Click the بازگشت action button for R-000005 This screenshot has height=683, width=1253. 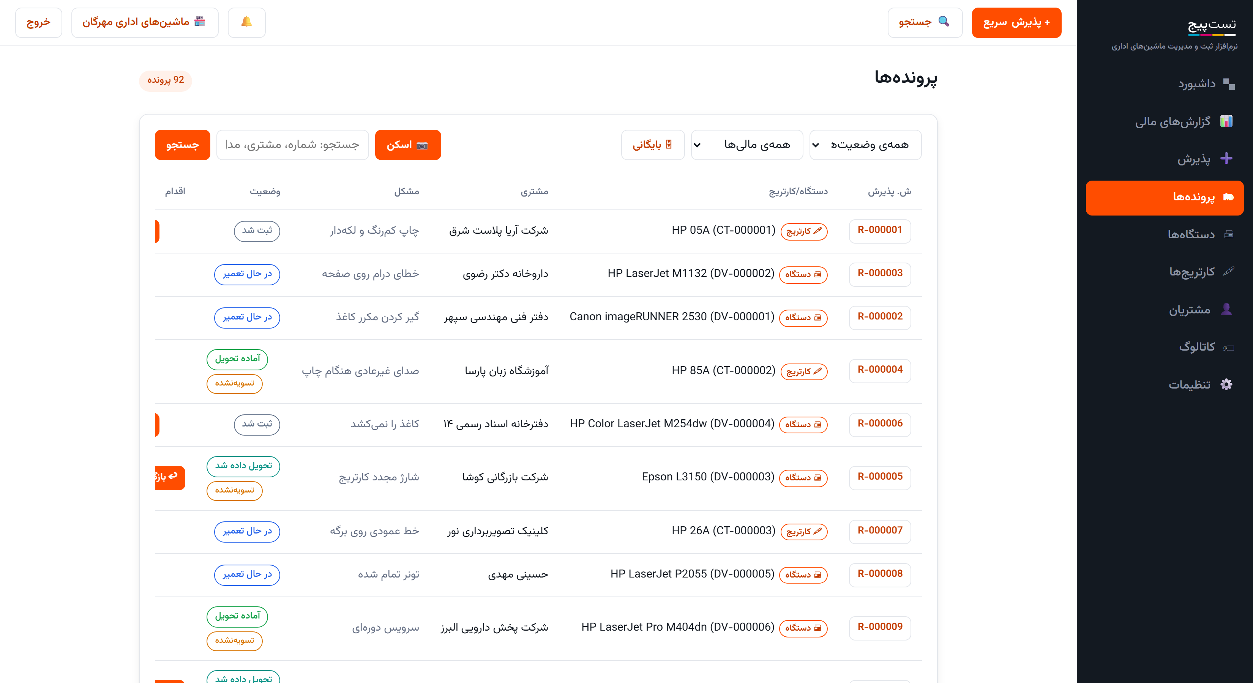170,477
